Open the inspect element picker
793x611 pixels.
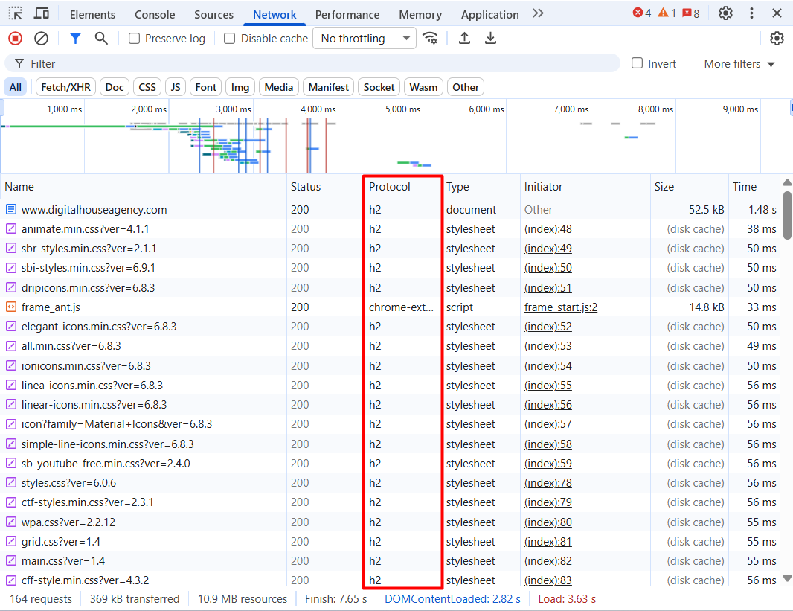click(15, 14)
